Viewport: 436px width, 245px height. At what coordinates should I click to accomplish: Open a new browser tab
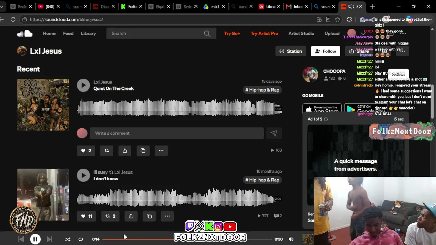pos(372,6)
